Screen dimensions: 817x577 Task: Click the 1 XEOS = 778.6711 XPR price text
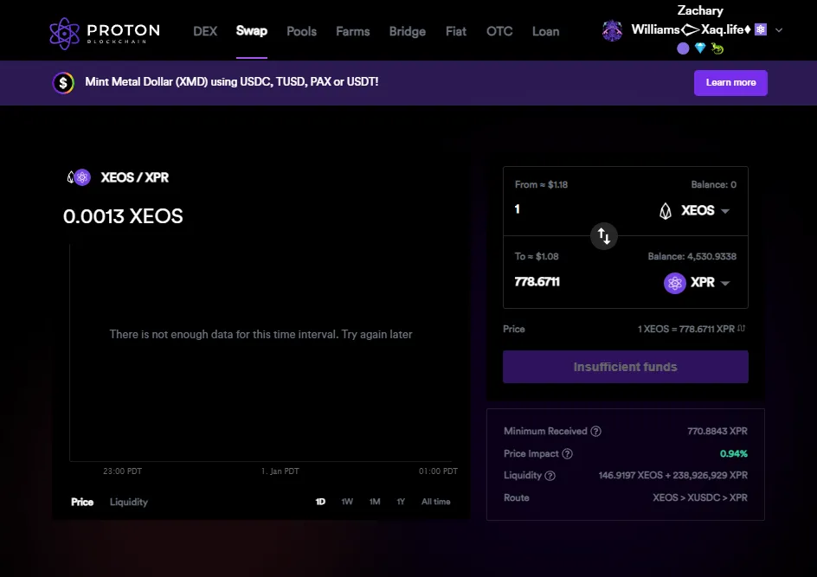point(686,329)
